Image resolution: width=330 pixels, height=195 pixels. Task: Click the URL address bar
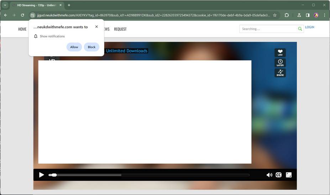[153, 15]
